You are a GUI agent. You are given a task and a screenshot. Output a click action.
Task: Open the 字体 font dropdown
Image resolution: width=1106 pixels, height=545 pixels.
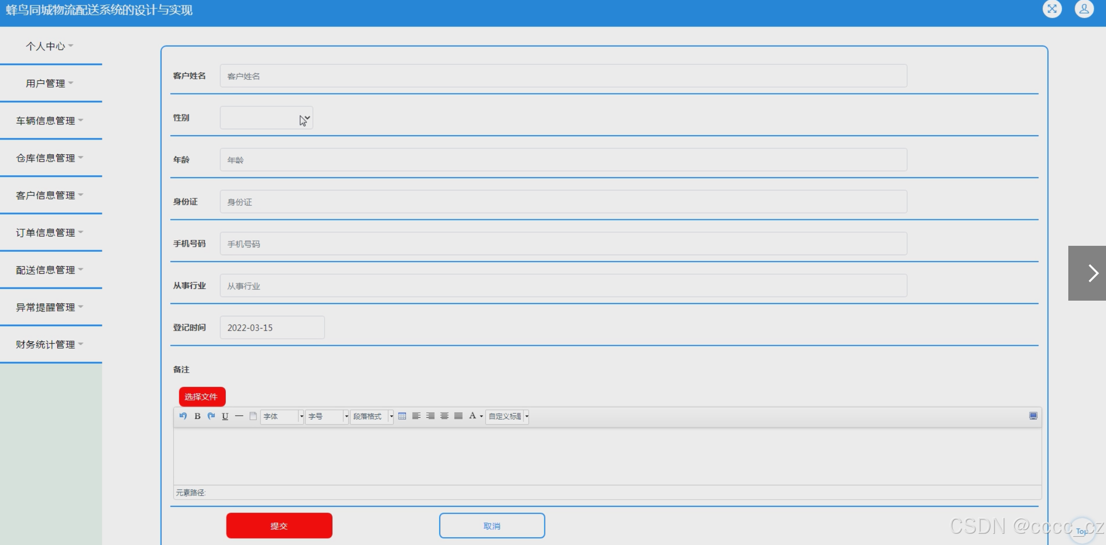tap(282, 416)
